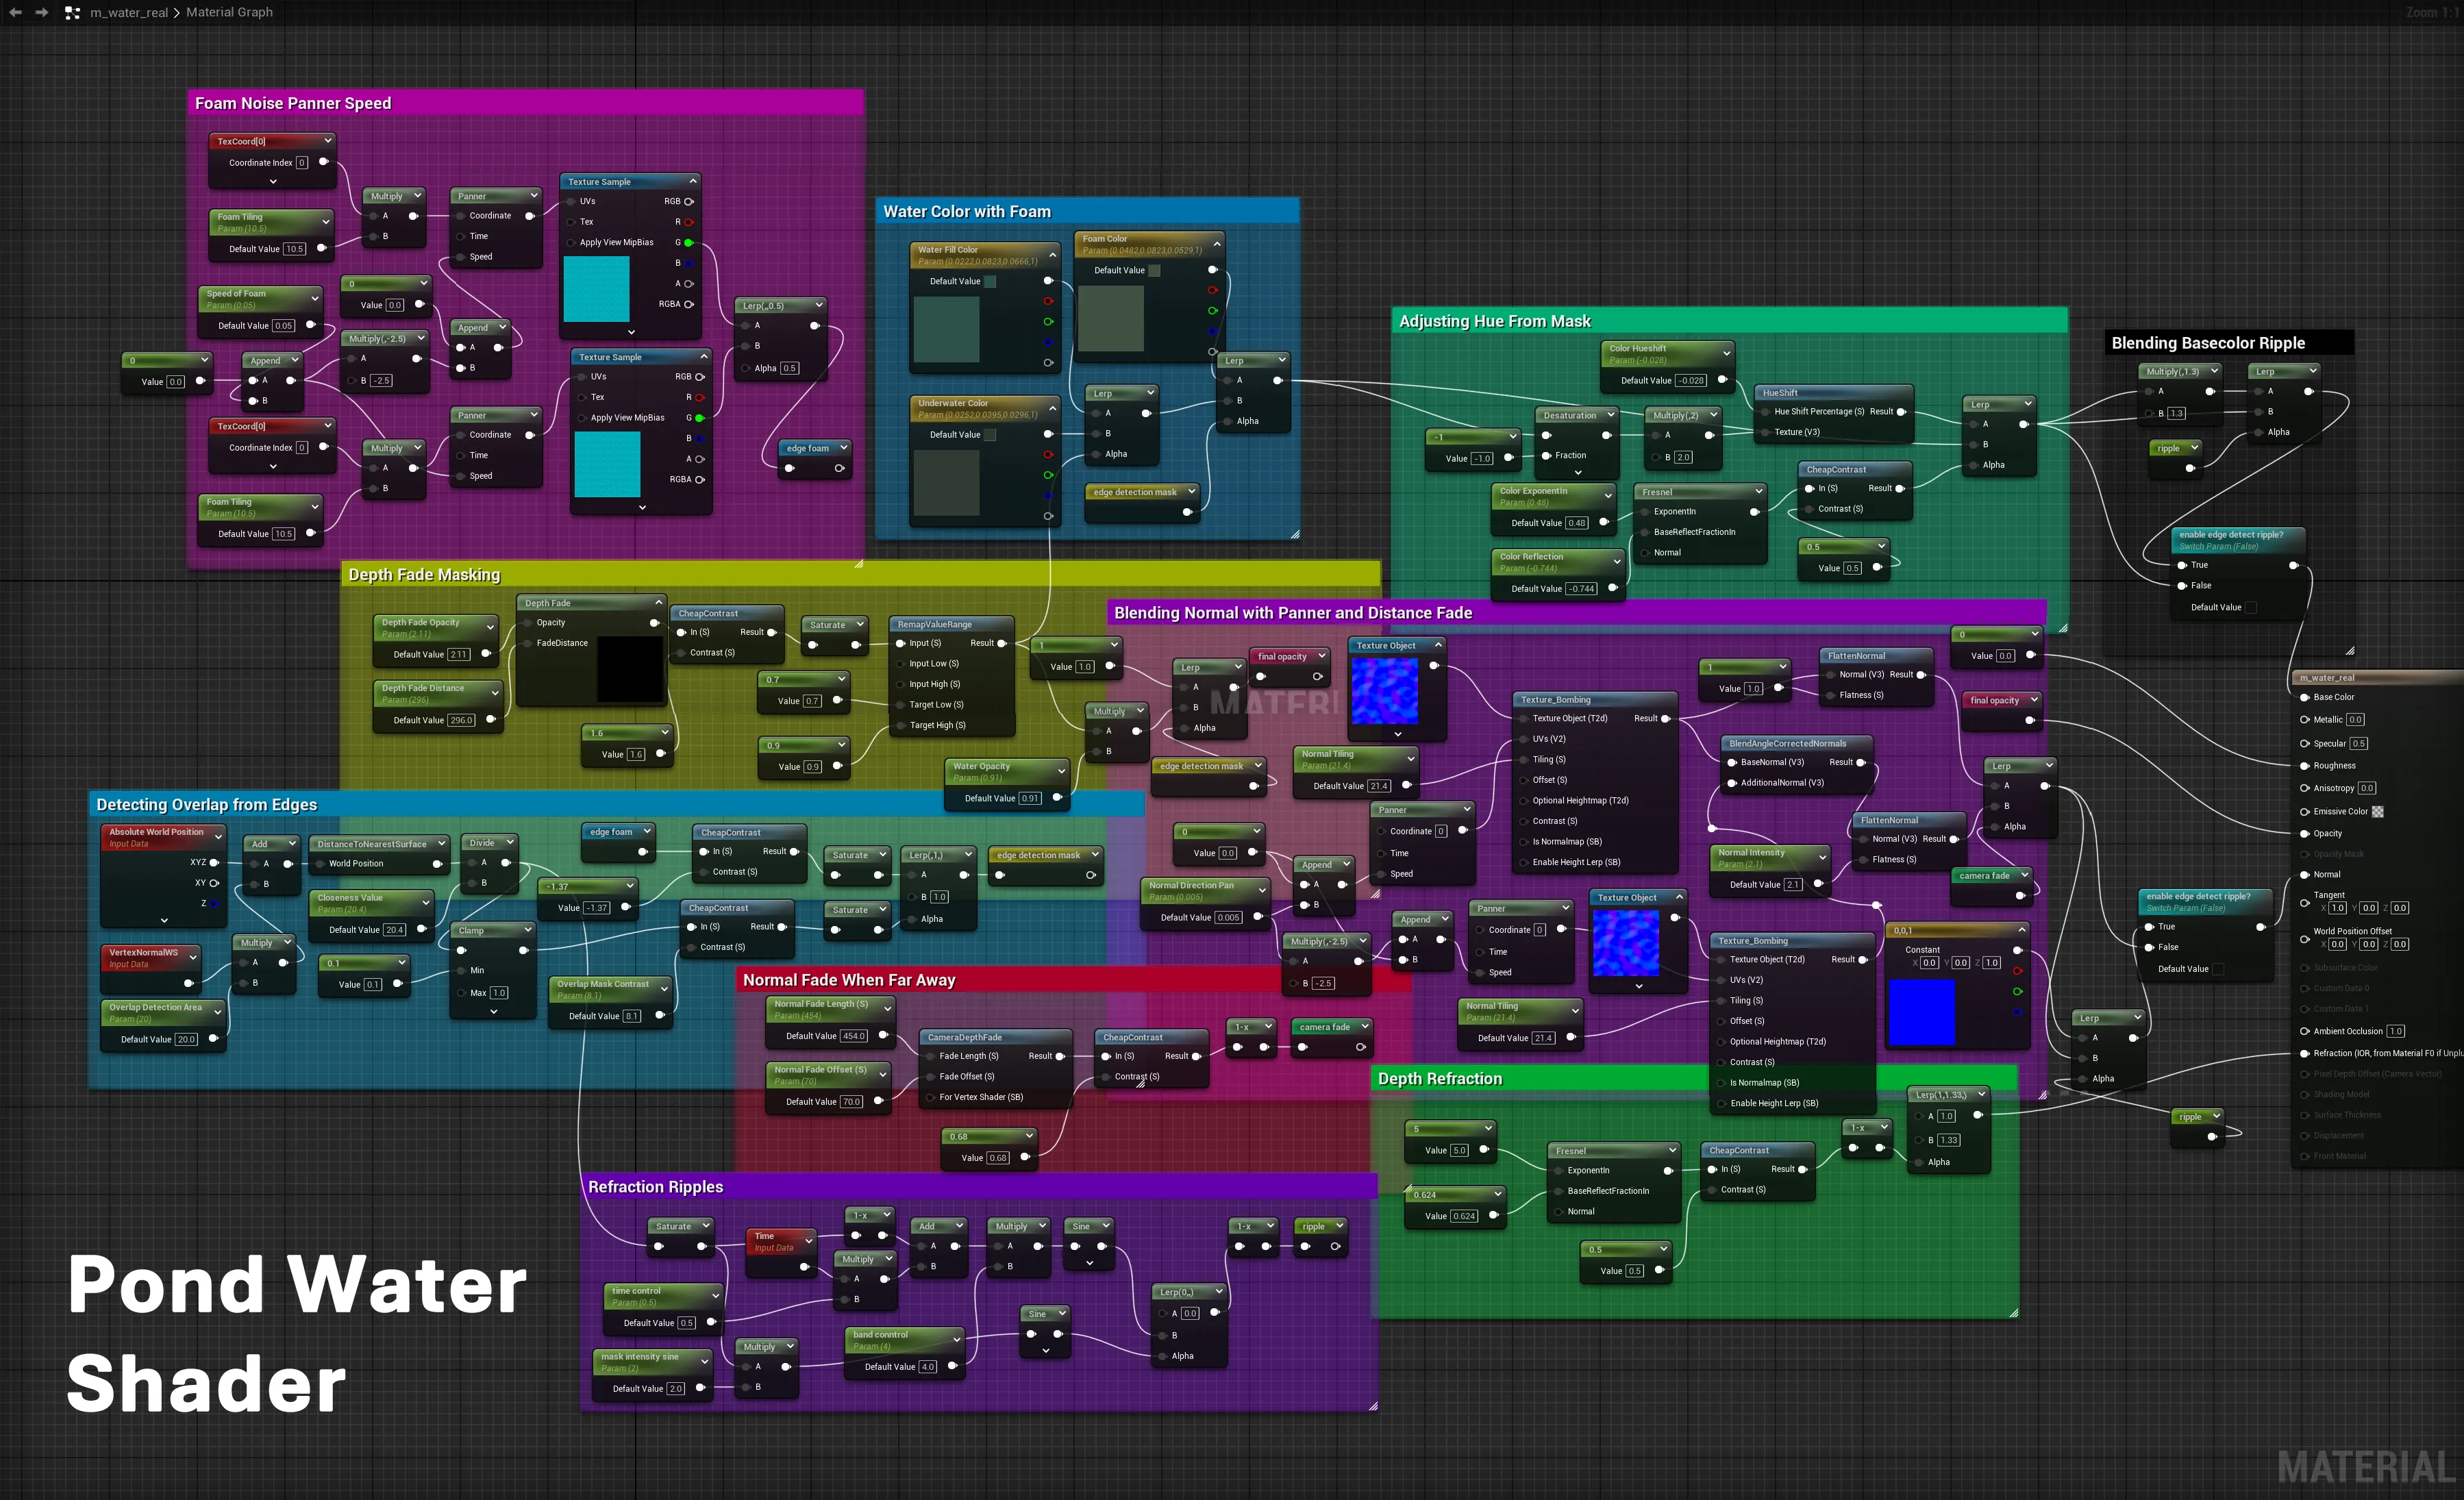Image resolution: width=2464 pixels, height=1500 pixels.
Task: Select the HueShift node title
Action: click(1780, 393)
